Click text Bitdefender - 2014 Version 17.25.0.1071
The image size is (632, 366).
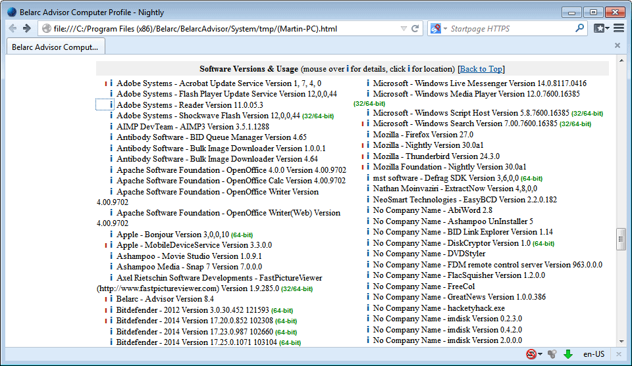tap(197, 342)
